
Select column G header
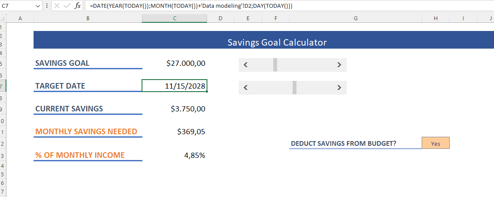[355, 18]
